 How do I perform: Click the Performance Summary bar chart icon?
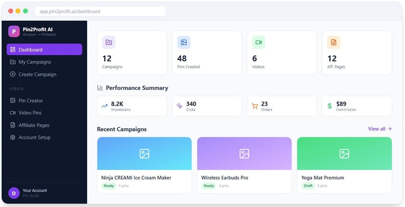pyautogui.click(x=100, y=88)
